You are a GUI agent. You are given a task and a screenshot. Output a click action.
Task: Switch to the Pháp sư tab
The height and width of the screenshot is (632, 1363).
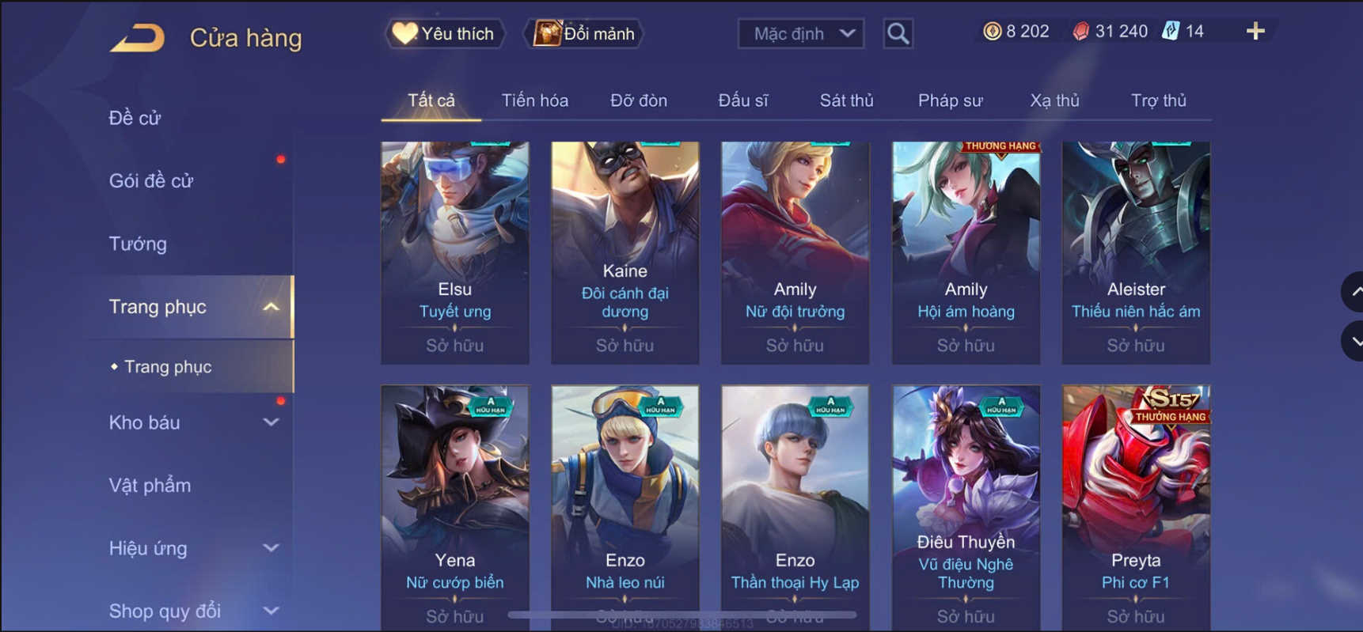point(950,100)
